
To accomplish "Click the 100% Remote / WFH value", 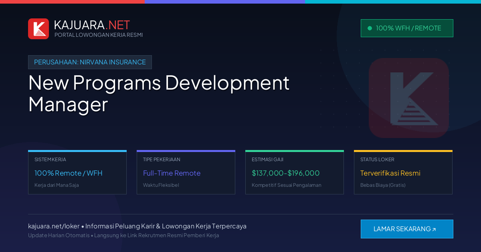I will point(69,173).
